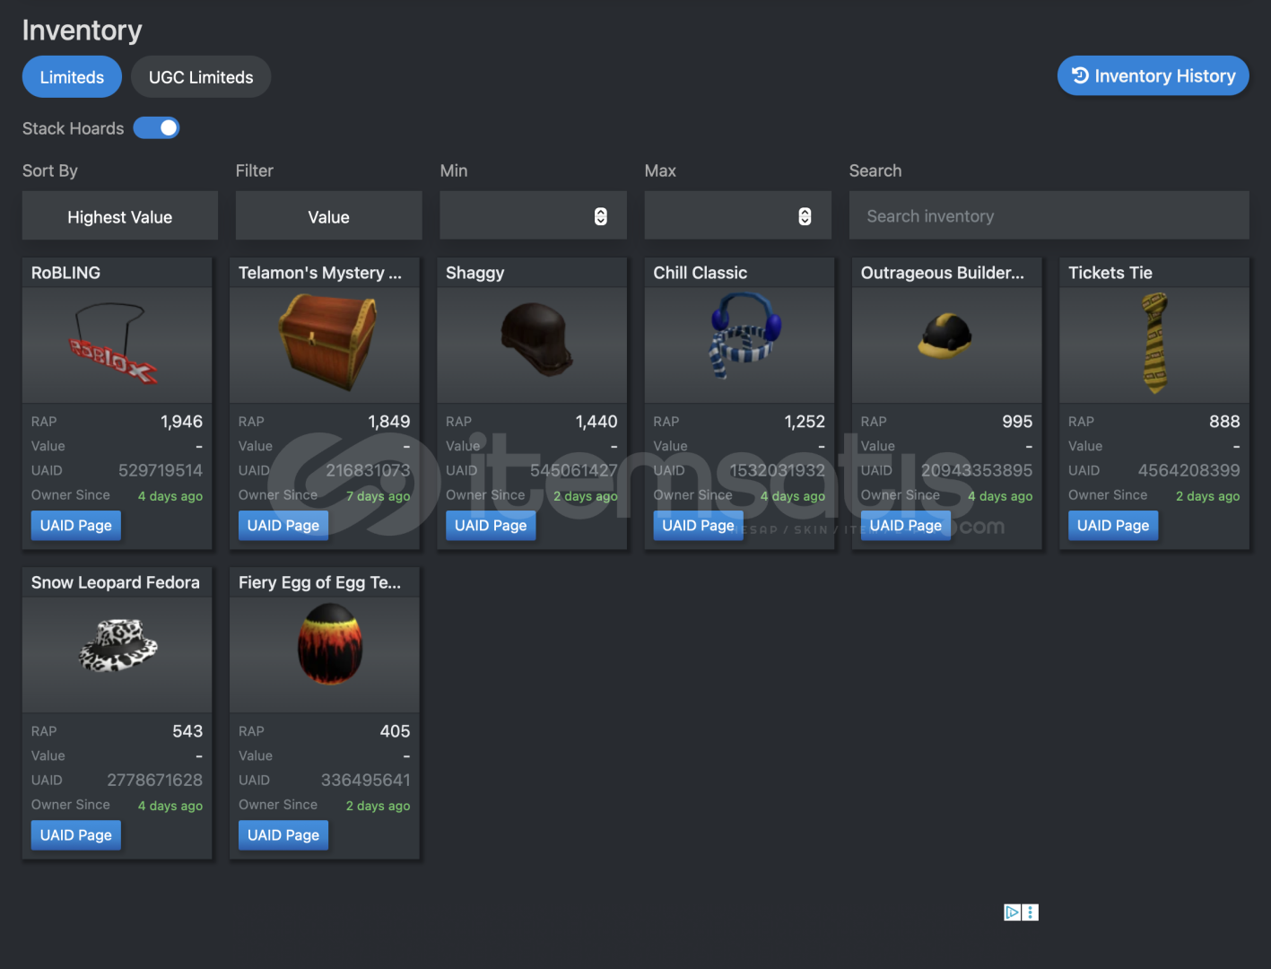Click the Telamon's Mystery card title
The width and height of the screenshot is (1271, 969).
(x=320, y=273)
